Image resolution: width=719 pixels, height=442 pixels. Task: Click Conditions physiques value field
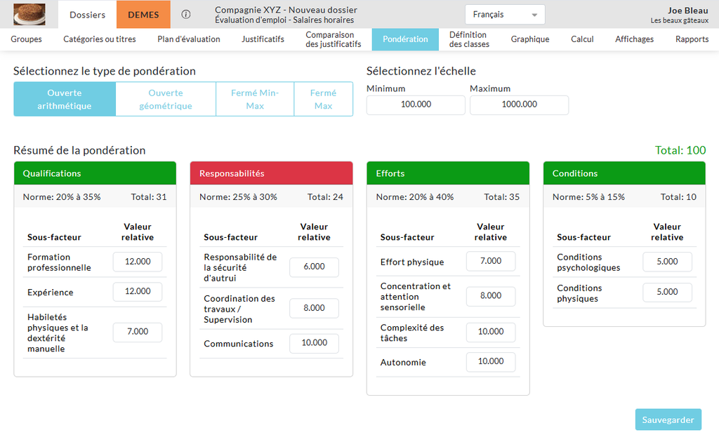pyautogui.click(x=667, y=292)
